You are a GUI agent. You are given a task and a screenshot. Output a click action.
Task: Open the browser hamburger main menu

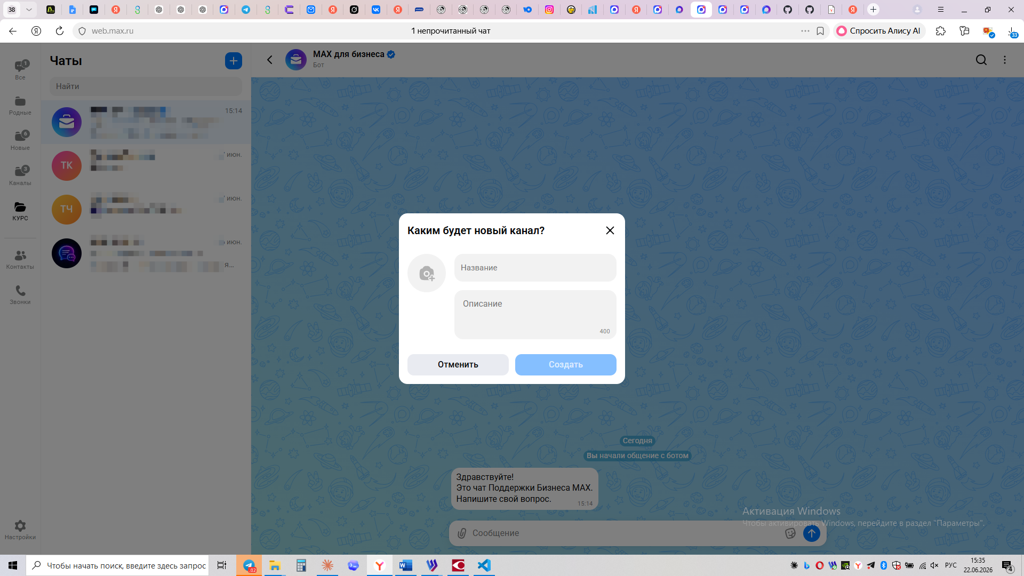pos(941,10)
